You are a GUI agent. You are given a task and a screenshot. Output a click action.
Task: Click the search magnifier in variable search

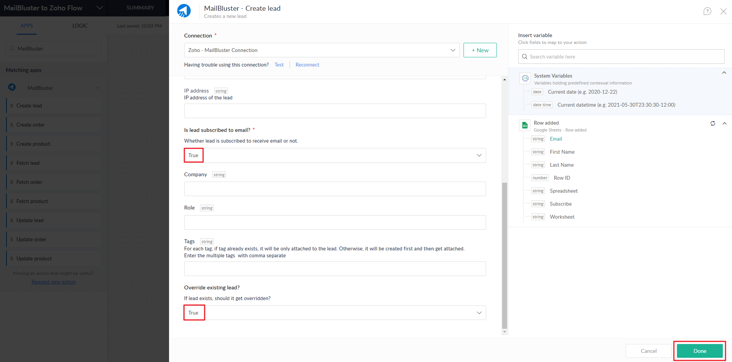coord(525,57)
